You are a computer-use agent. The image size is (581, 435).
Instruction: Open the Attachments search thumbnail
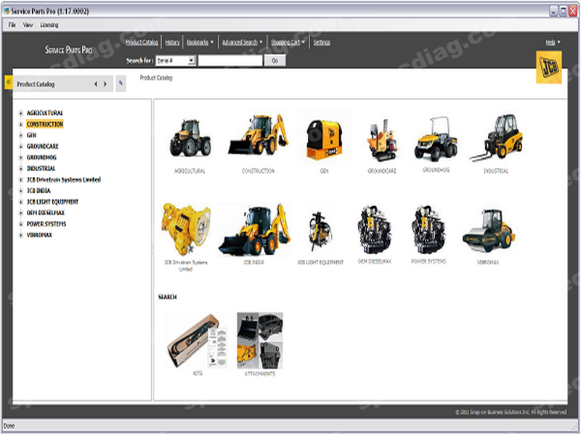point(260,340)
